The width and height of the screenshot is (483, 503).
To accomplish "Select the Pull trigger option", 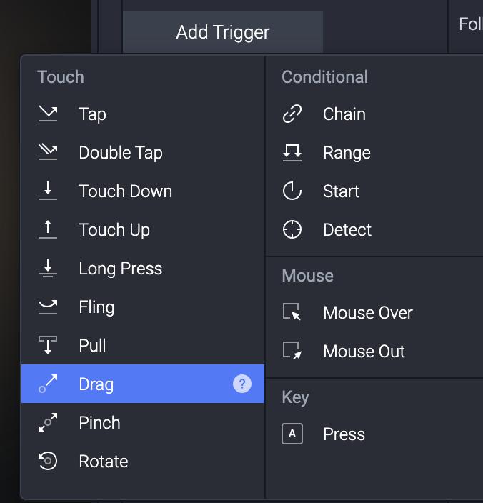I will pyautogui.click(x=93, y=346).
